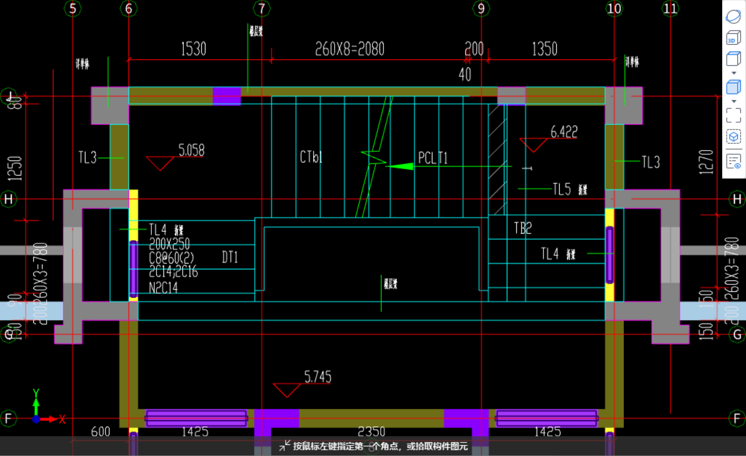
Task: Click the 2C14;2C16 rebar annotation
Action: tap(173, 272)
